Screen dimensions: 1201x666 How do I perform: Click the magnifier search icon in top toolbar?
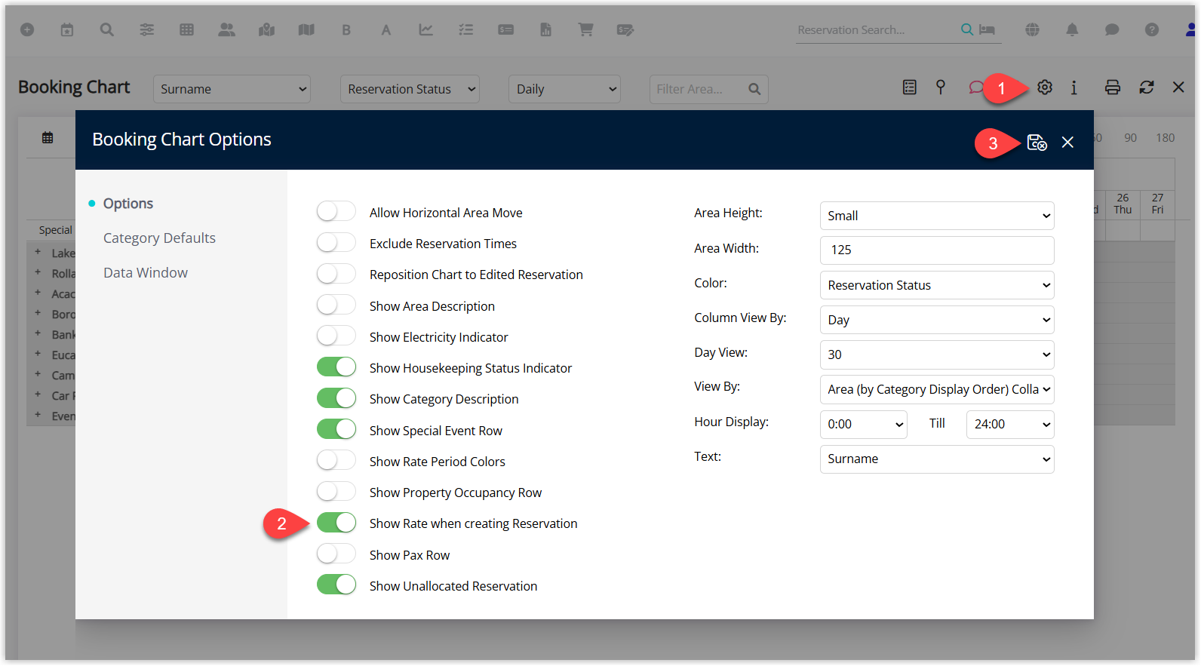pos(107,29)
